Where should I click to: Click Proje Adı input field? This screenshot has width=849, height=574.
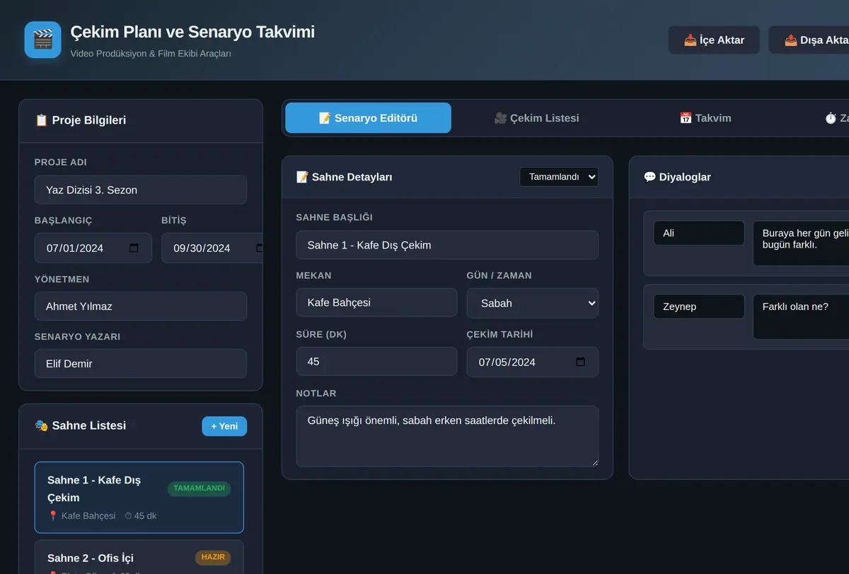pyautogui.click(x=141, y=190)
